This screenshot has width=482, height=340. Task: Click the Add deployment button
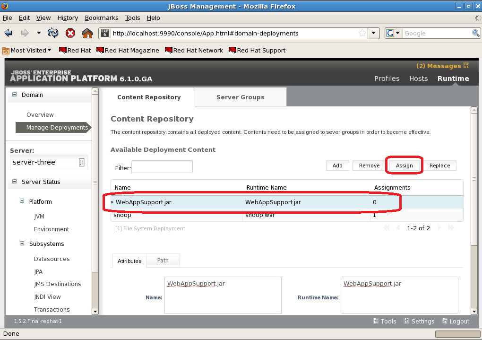click(337, 166)
